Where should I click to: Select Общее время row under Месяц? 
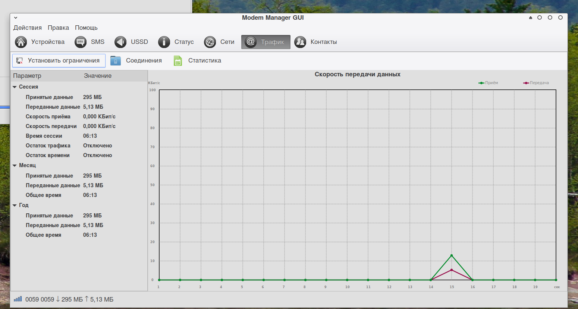point(79,195)
